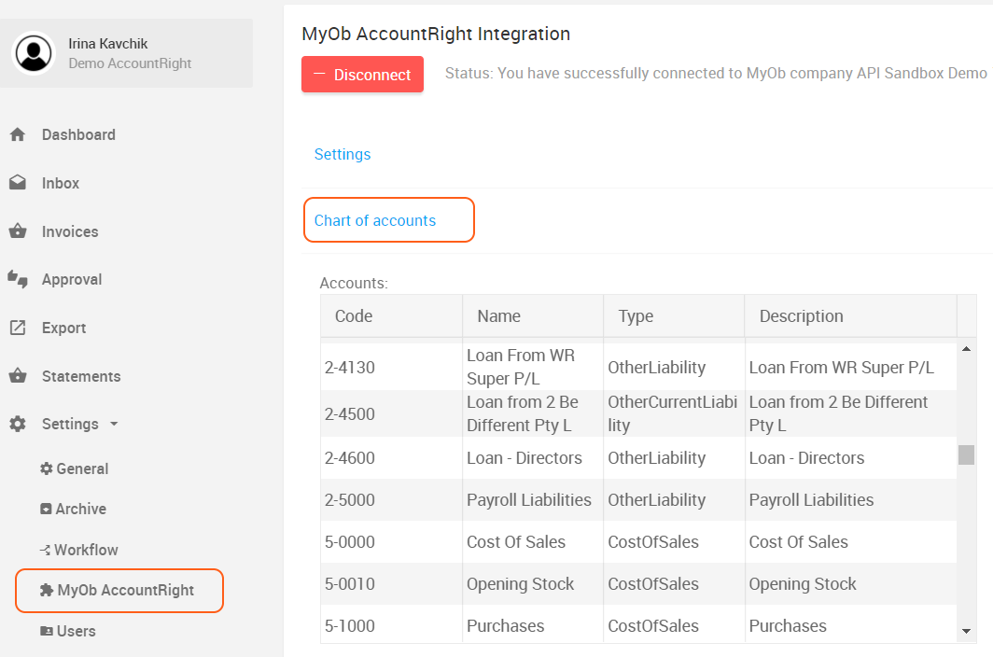Click the user avatar icon
The image size is (993, 657).
[34, 53]
